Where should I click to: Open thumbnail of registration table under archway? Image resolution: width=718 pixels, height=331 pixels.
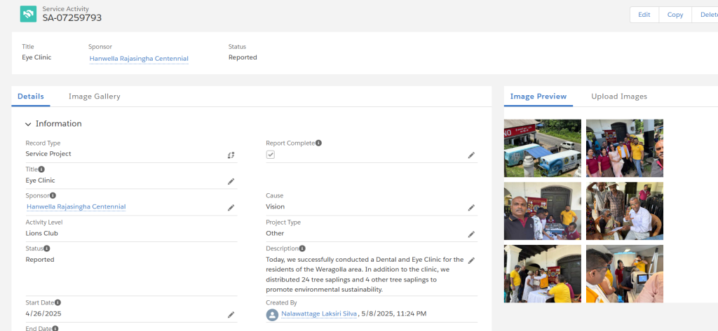tap(543, 274)
